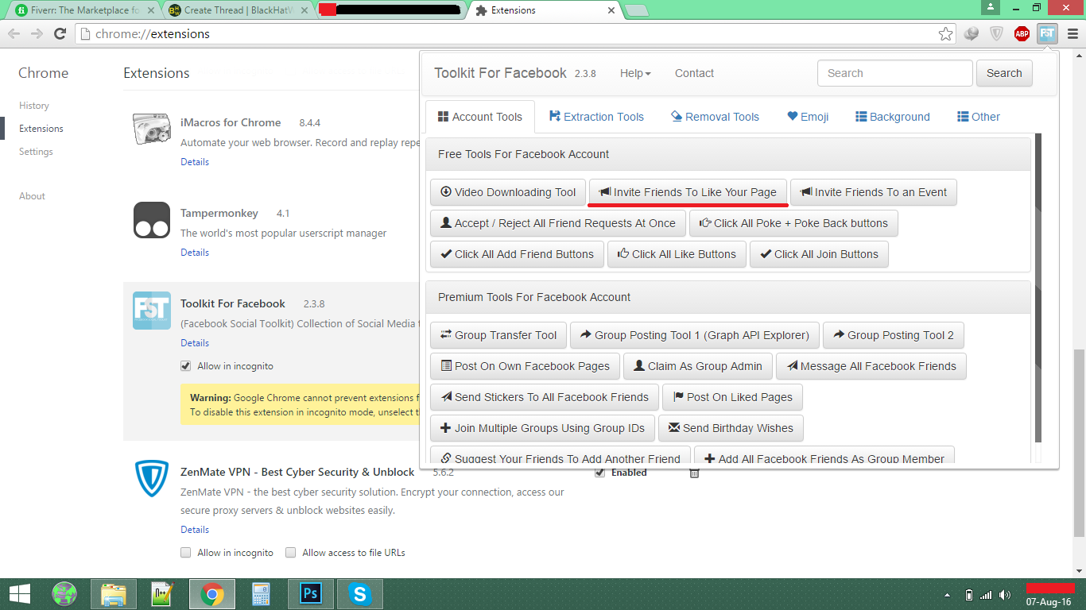The height and width of the screenshot is (610, 1086).
Task: Click the chrome://extensions address bar
Action: point(515,33)
